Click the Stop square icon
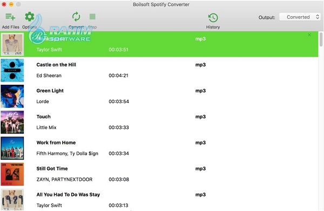This screenshot has width=324, height=211. tap(92, 17)
